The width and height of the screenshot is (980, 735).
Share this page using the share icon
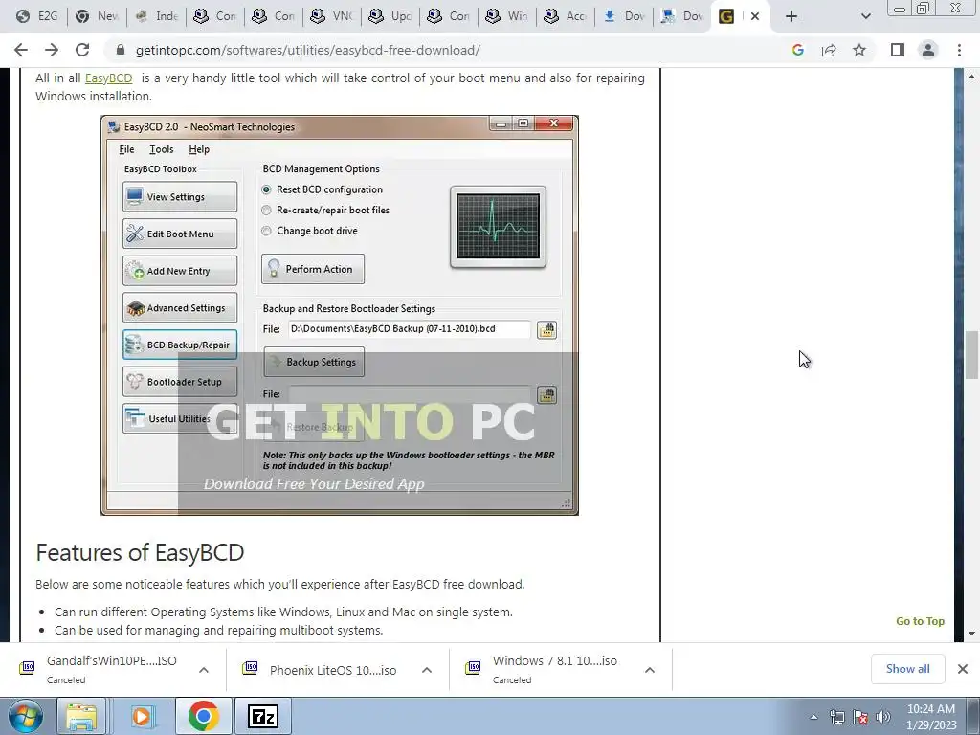tap(829, 50)
